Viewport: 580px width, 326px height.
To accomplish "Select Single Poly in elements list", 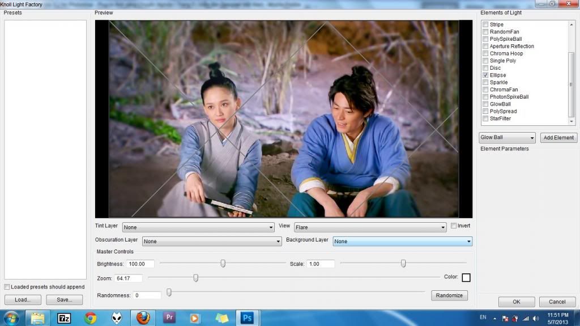I will click(503, 61).
